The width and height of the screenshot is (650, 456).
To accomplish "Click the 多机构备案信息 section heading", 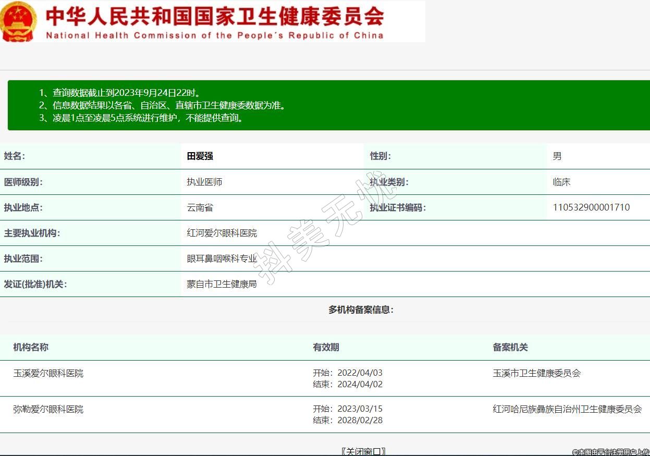I will pyautogui.click(x=361, y=310).
